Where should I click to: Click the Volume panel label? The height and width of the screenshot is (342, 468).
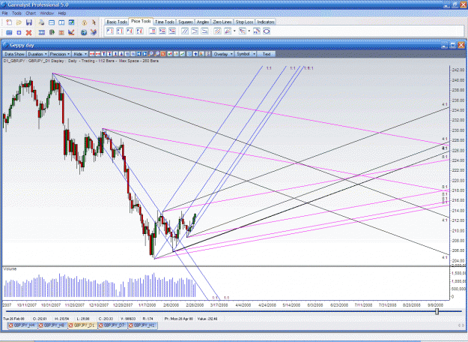tap(10, 269)
